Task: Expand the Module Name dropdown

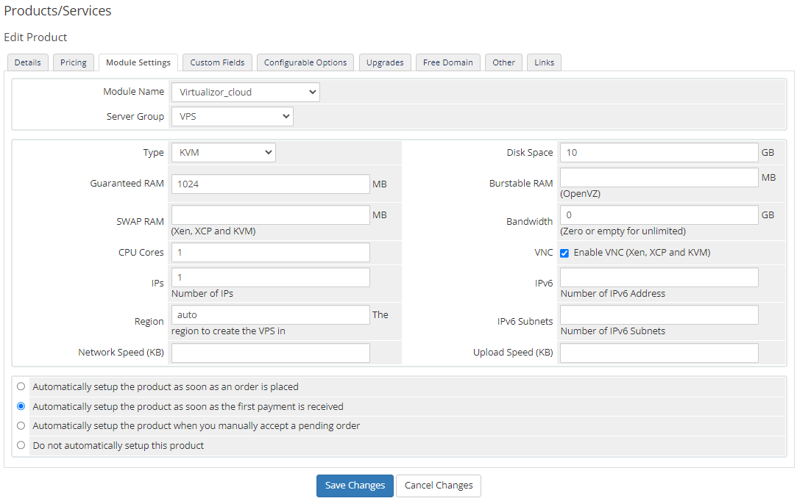Action: tap(246, 93)
